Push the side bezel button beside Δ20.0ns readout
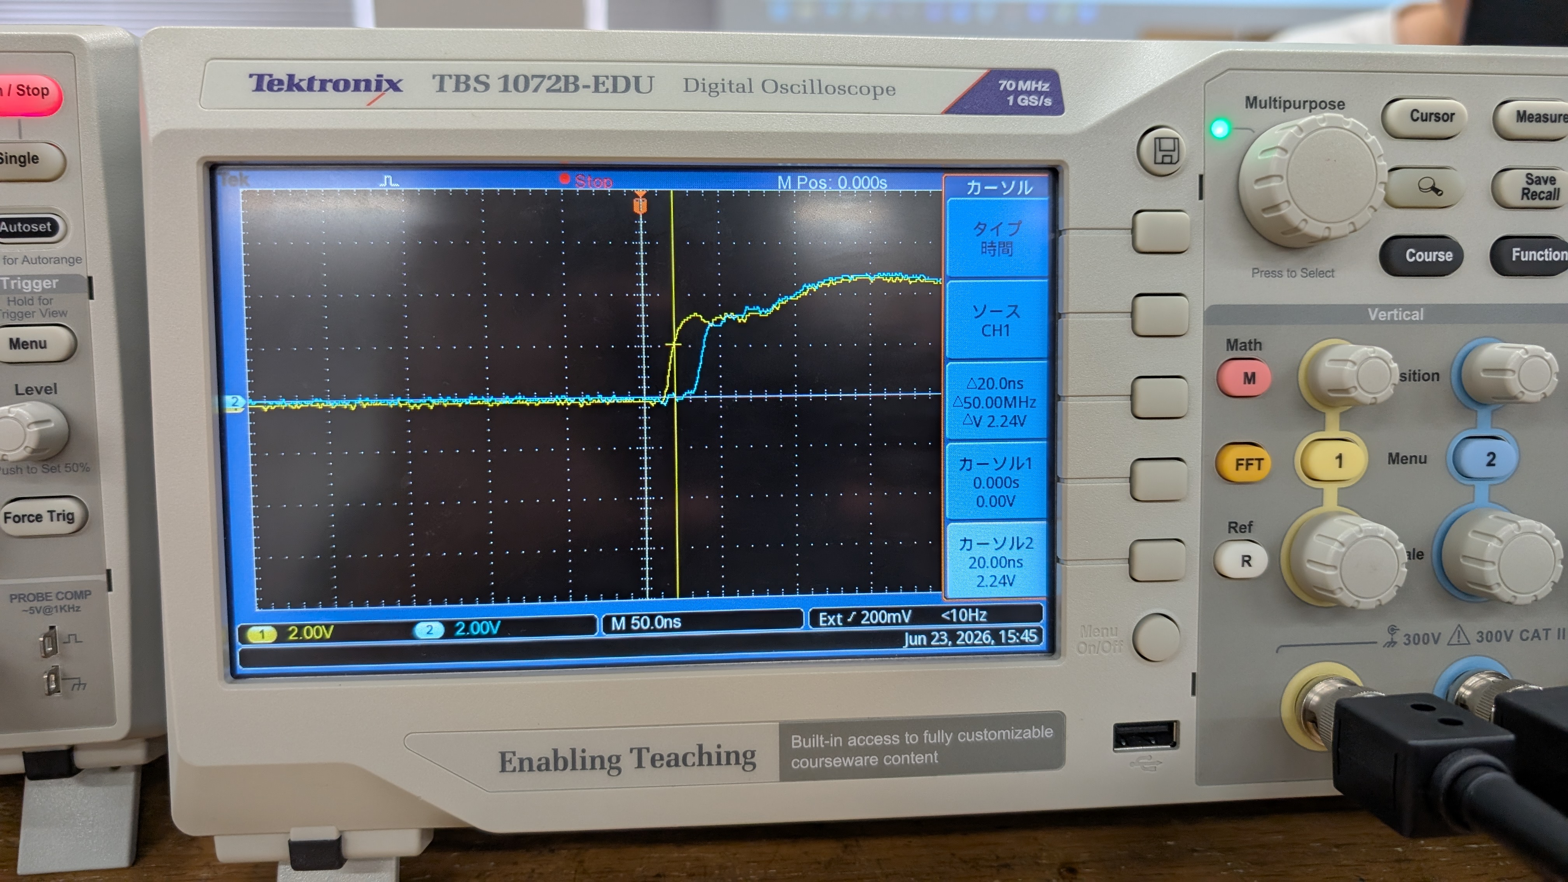 [x=1160, y=397]
